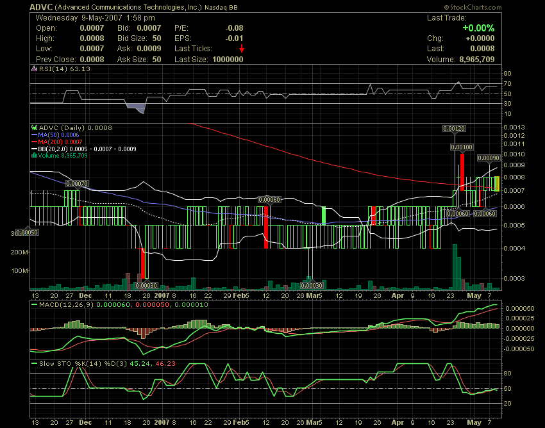Click the RSI 90 axis level label
Screen dimensions: 545x428
507,73
